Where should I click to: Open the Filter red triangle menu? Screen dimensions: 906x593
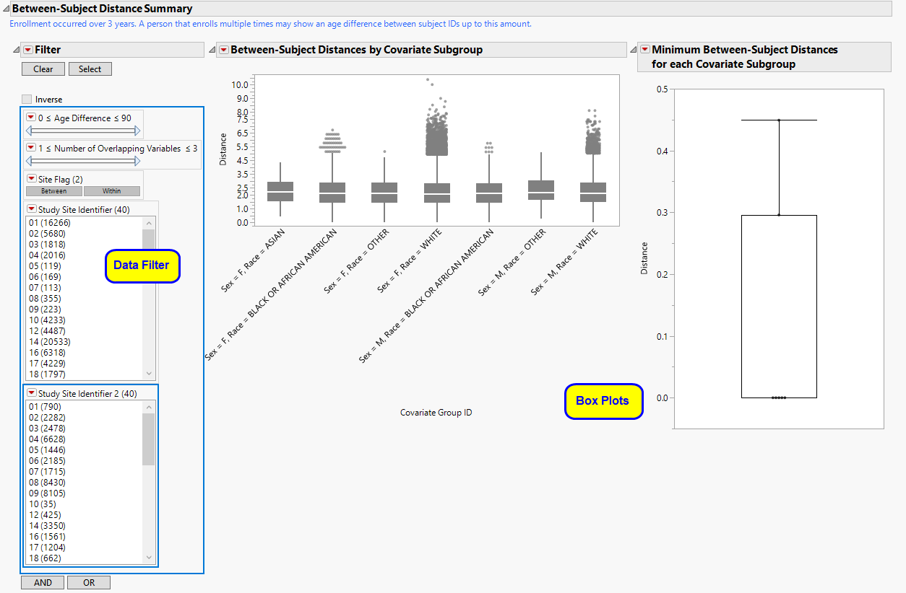(28, 50)
